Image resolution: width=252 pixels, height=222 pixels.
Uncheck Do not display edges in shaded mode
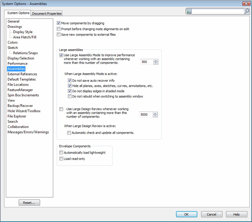(70, 91)
